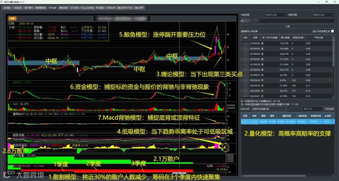
Task: Select the row dated 20180207
Action: [x=287, y=59]
